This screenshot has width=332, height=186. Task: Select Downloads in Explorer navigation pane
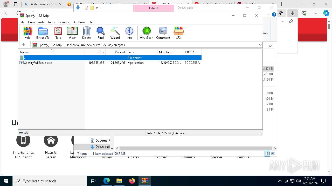pyautogui.click(x=100, y=147)
